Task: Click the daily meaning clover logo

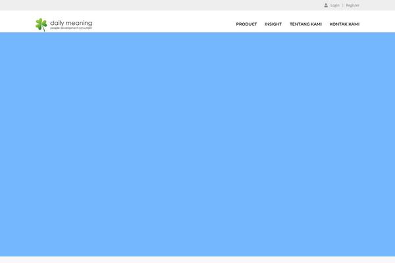Action: (41, 24)
